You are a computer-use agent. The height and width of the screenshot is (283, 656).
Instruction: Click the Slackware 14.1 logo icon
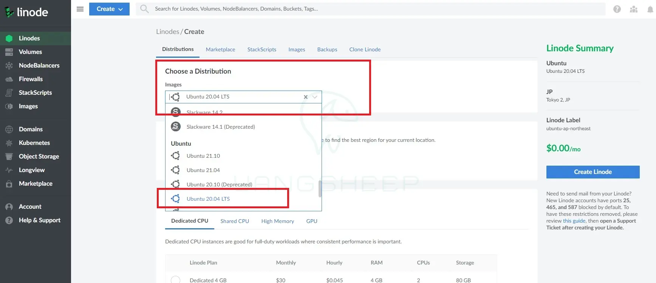coord(176,127)
